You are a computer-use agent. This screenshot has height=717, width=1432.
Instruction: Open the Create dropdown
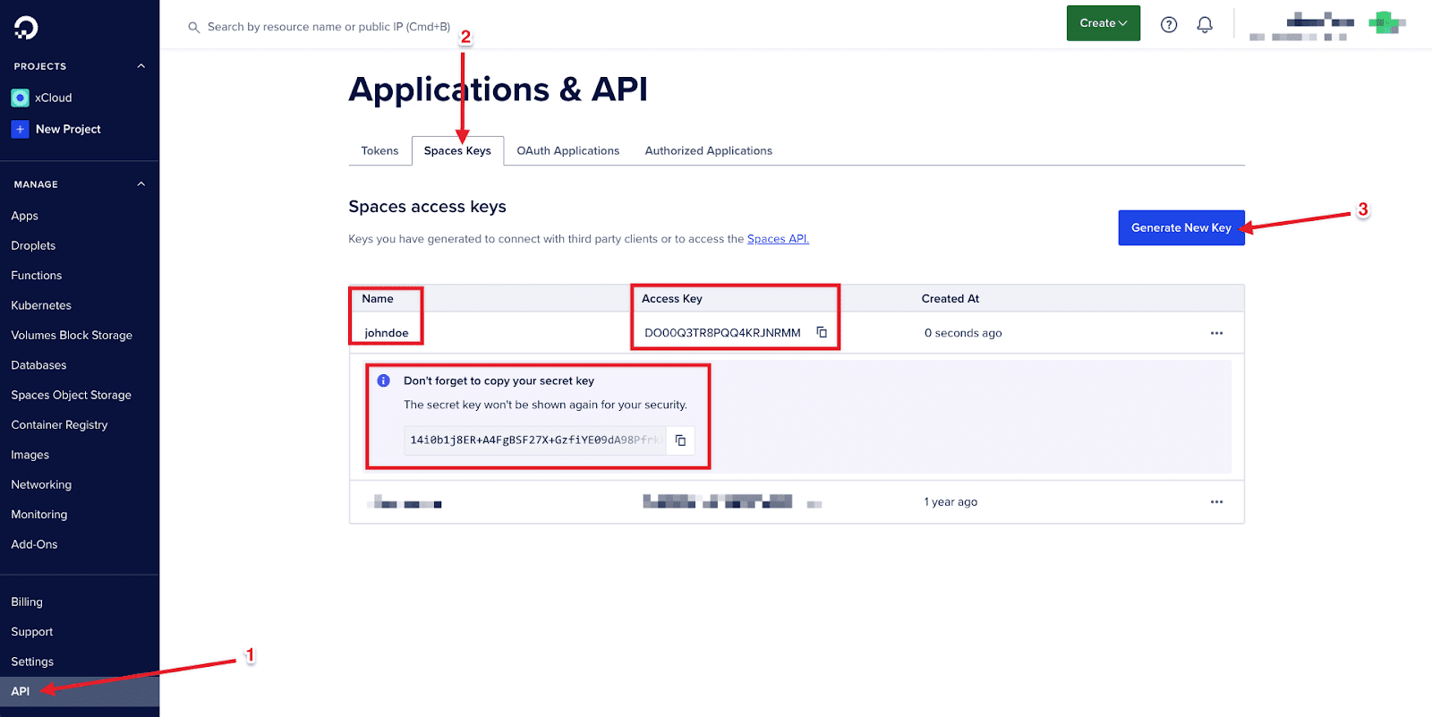(1103, 23)
